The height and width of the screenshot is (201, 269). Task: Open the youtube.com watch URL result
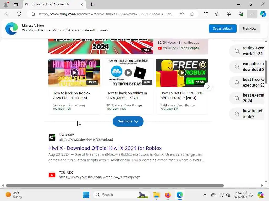(x=100, y=177)
